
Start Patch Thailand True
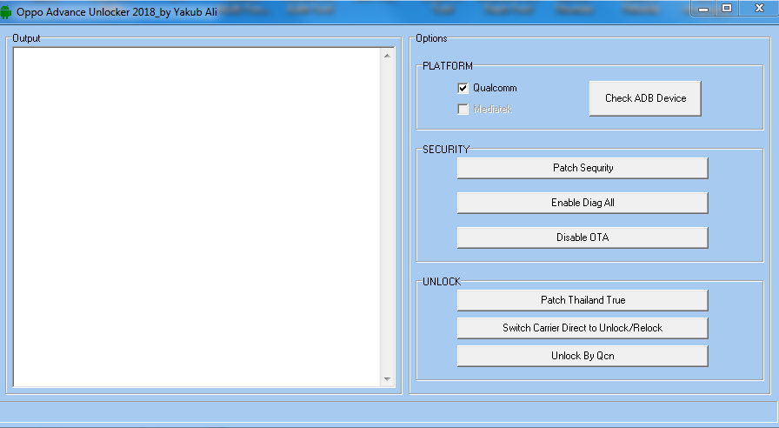tap(583, 300)
